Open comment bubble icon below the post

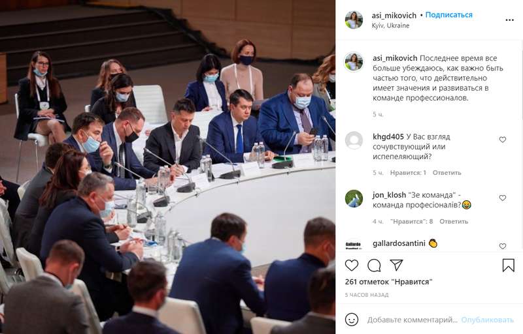pos(374,266)
